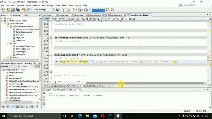Collapse the cafe.management.system package node
Image resolution: width=212 pixels, height=119 pixels.
[8, 26]
